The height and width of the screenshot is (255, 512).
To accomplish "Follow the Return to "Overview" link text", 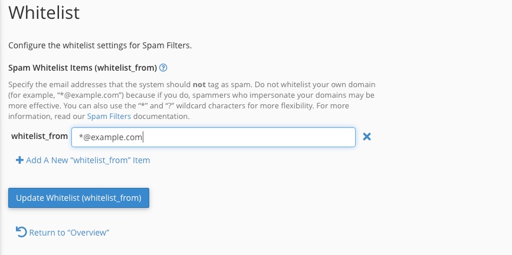I will [x=69, y=233].
